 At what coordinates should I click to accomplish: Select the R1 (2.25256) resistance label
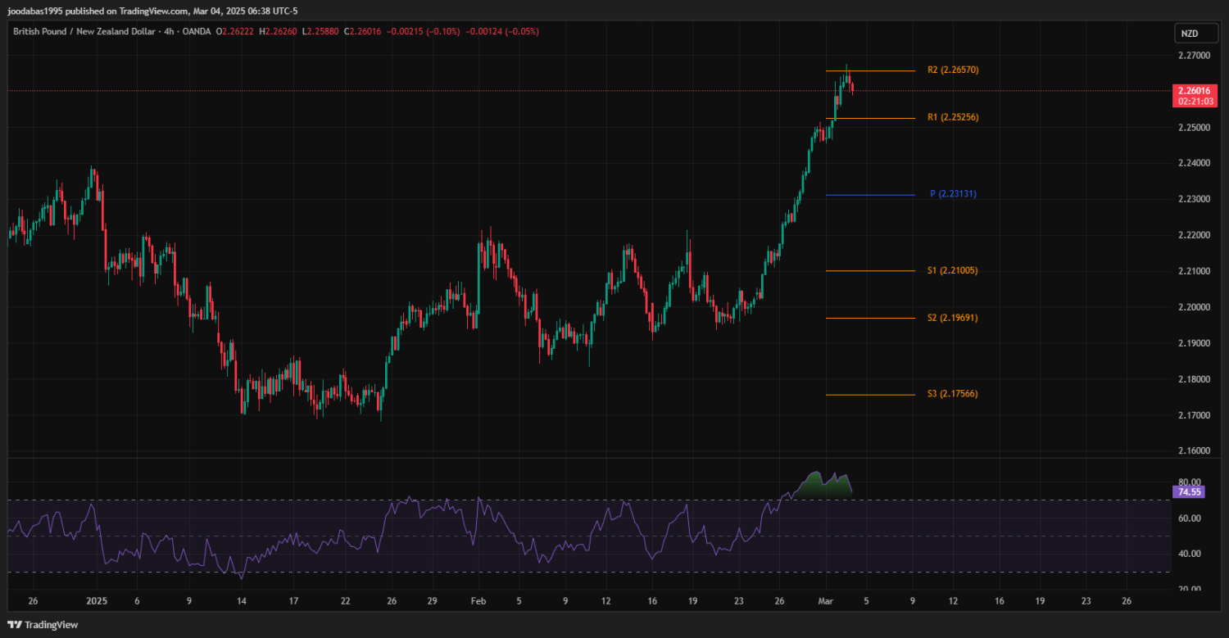[952, 118]
